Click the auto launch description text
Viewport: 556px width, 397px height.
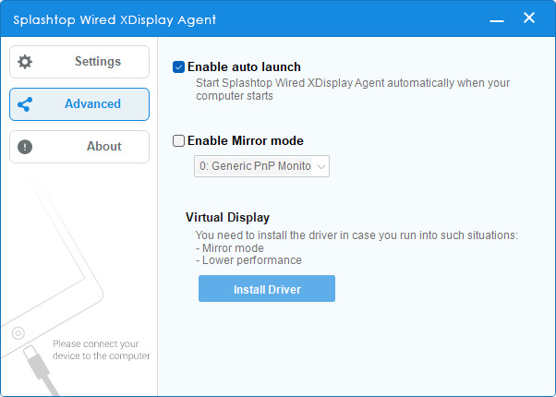click(x=353, y=89)
